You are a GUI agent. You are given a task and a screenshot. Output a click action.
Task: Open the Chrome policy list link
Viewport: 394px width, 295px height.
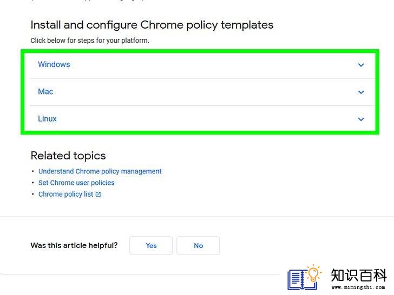click(66, 194)
